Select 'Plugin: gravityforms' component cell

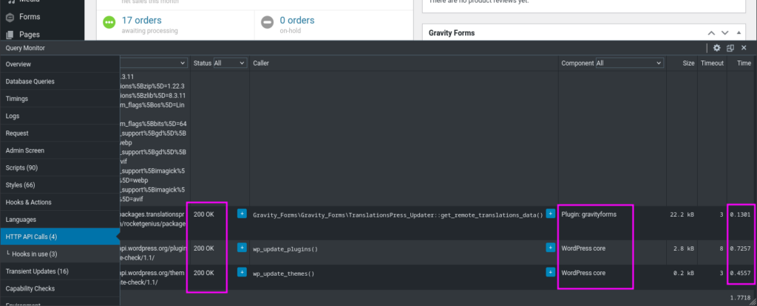point(588,214)
